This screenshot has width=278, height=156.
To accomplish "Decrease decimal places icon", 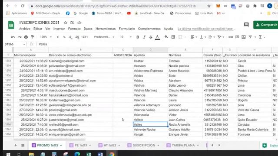I will (70, 37).
